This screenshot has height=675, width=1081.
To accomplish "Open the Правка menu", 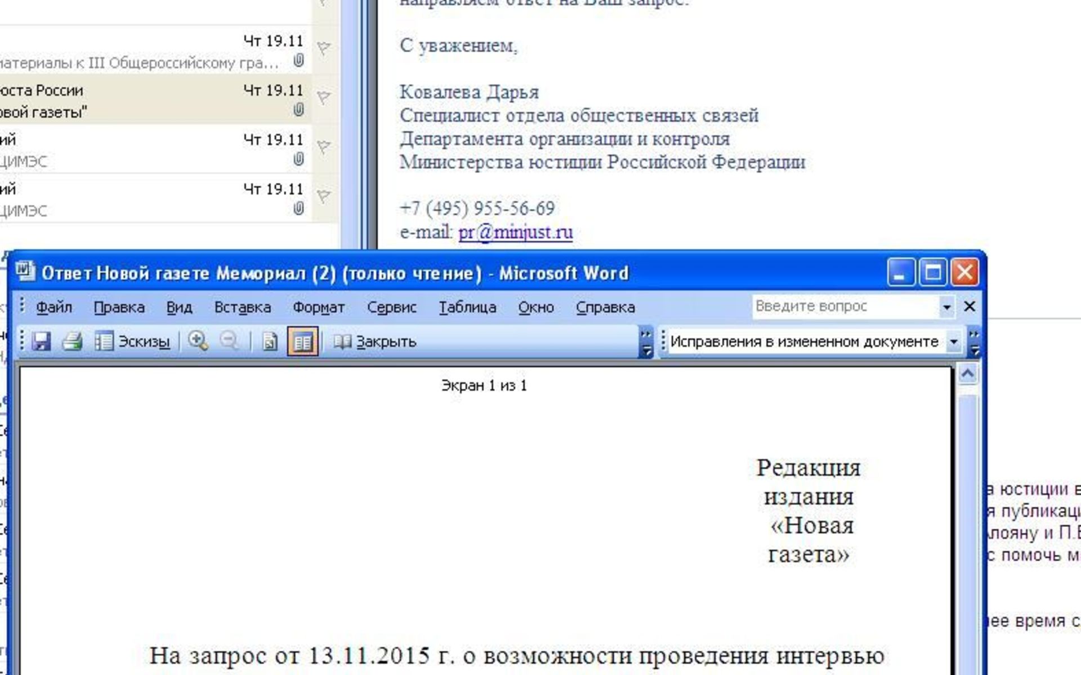I will (x=119, y=307).
